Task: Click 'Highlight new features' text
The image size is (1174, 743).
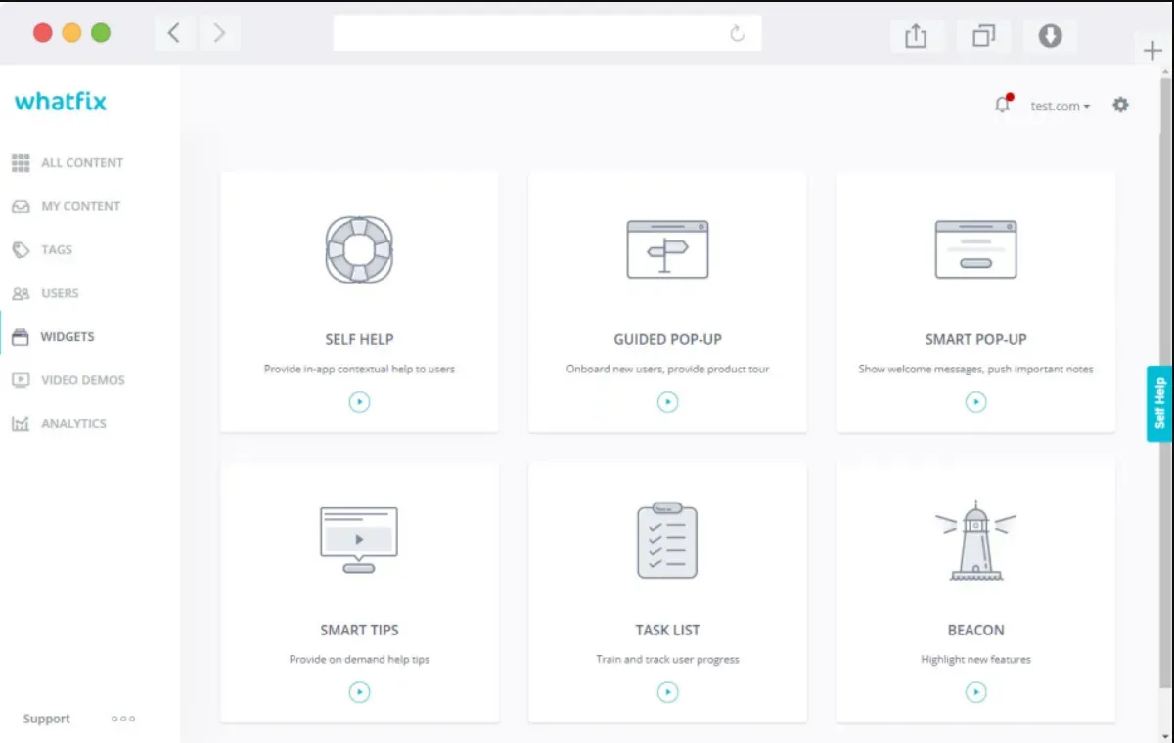Action: (x=975, y=660)
